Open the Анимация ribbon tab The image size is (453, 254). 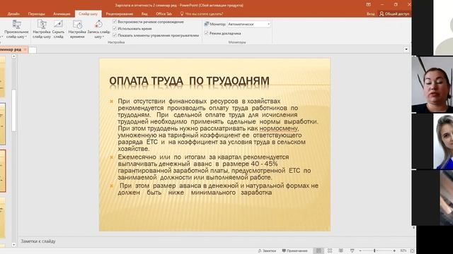point(62,13)
